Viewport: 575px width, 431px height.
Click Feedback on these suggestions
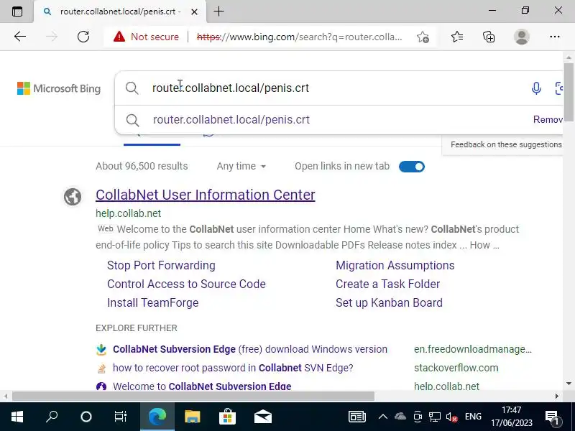(506, 144)
